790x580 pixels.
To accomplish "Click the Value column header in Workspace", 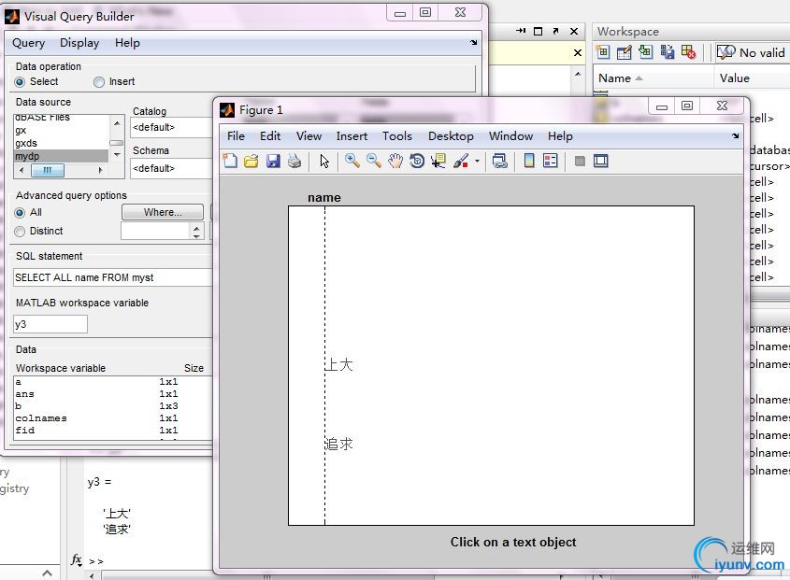I will point(752,78).
